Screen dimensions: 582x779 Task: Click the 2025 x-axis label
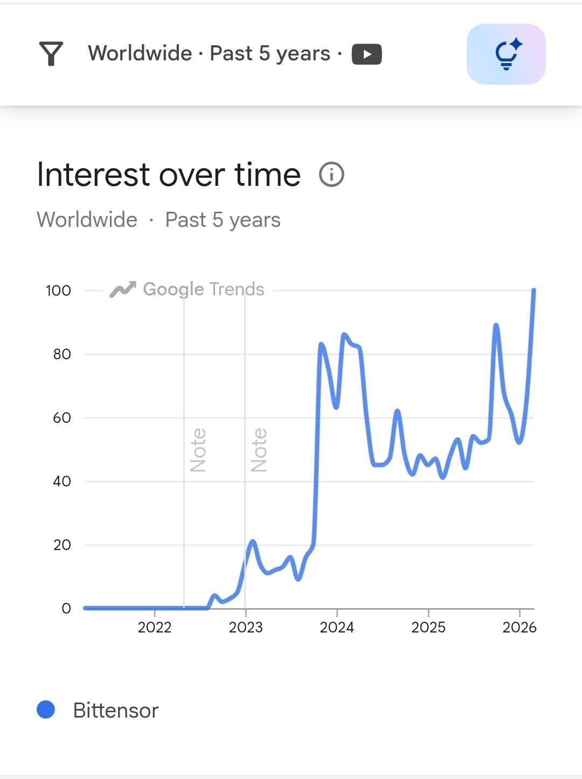[x=428, y=627]
